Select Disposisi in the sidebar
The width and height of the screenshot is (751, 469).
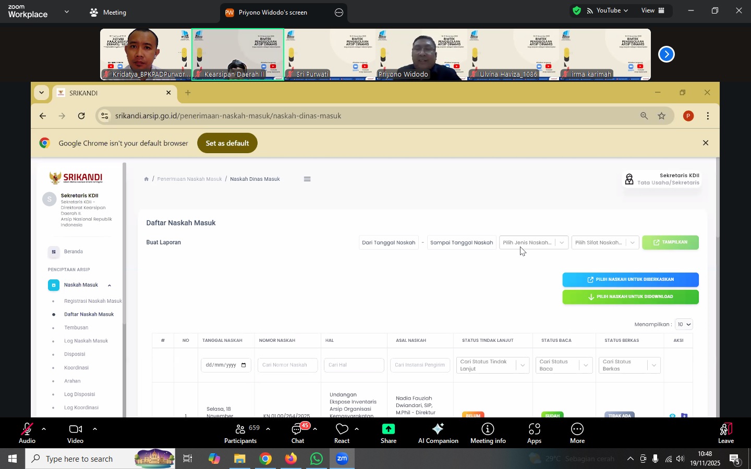point(75,354)
